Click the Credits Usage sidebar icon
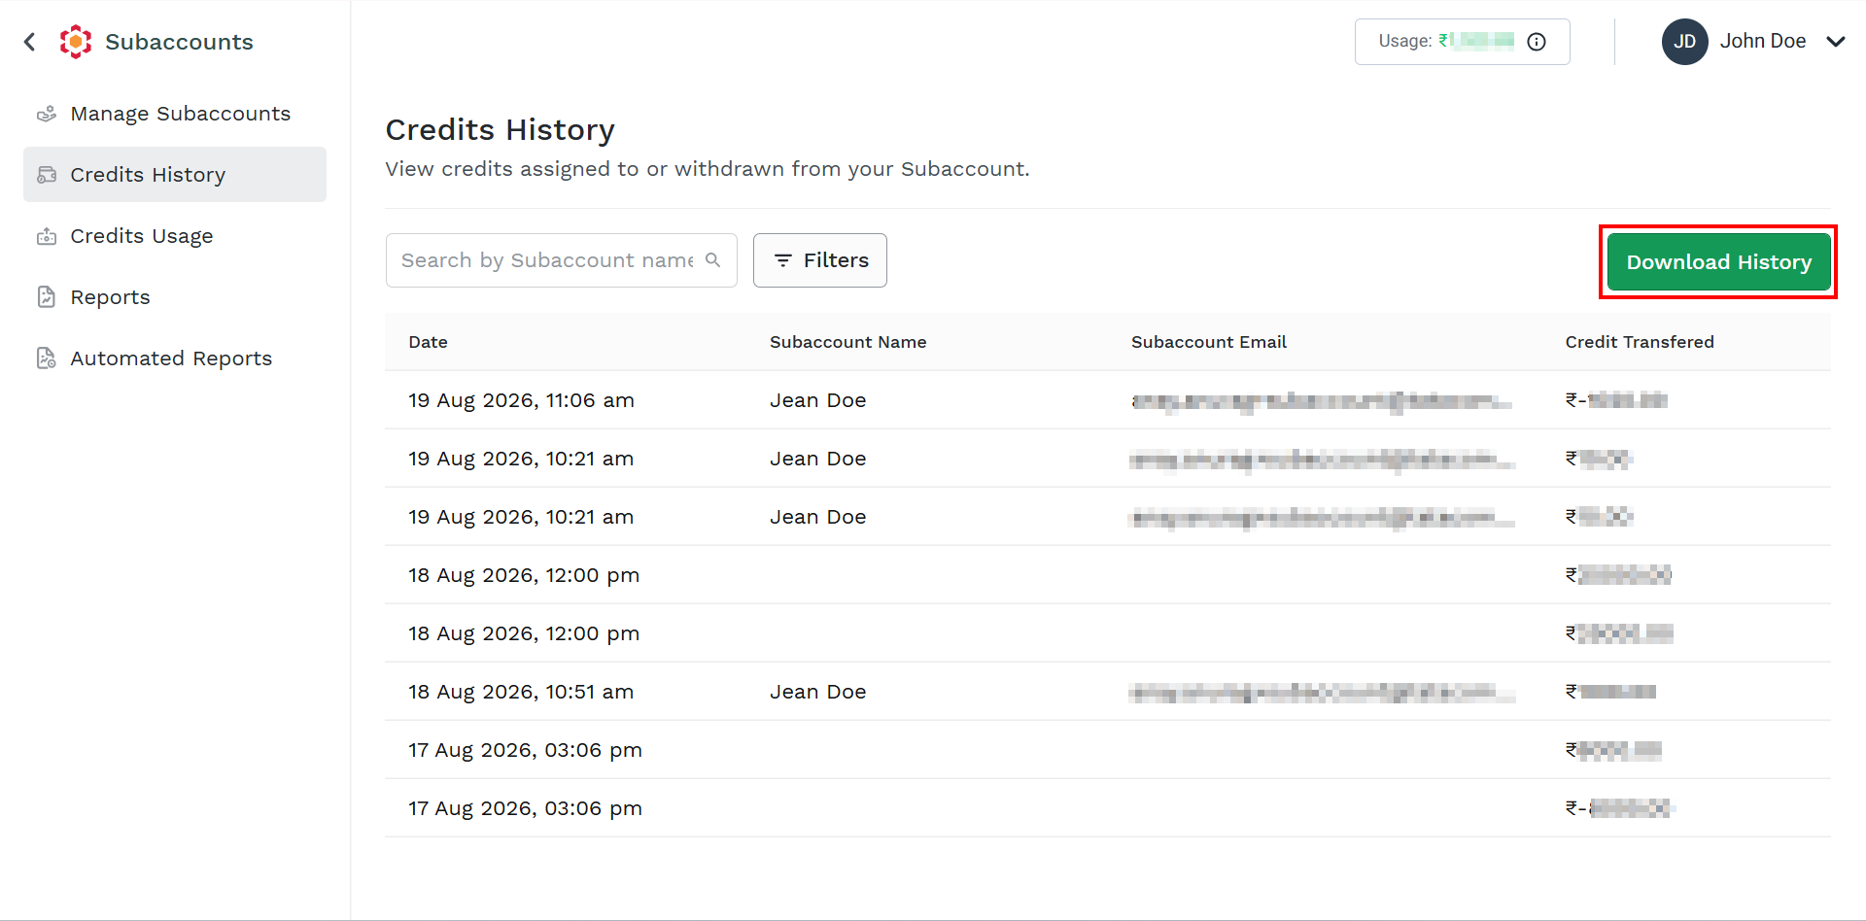 tap(47, 236)
